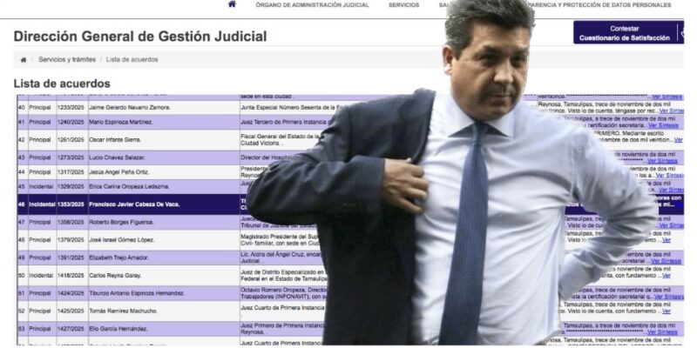Select the Lista de acuerdos breadcrumb
The height and width of the screenshot is (348, 697).
pos(132,59)
